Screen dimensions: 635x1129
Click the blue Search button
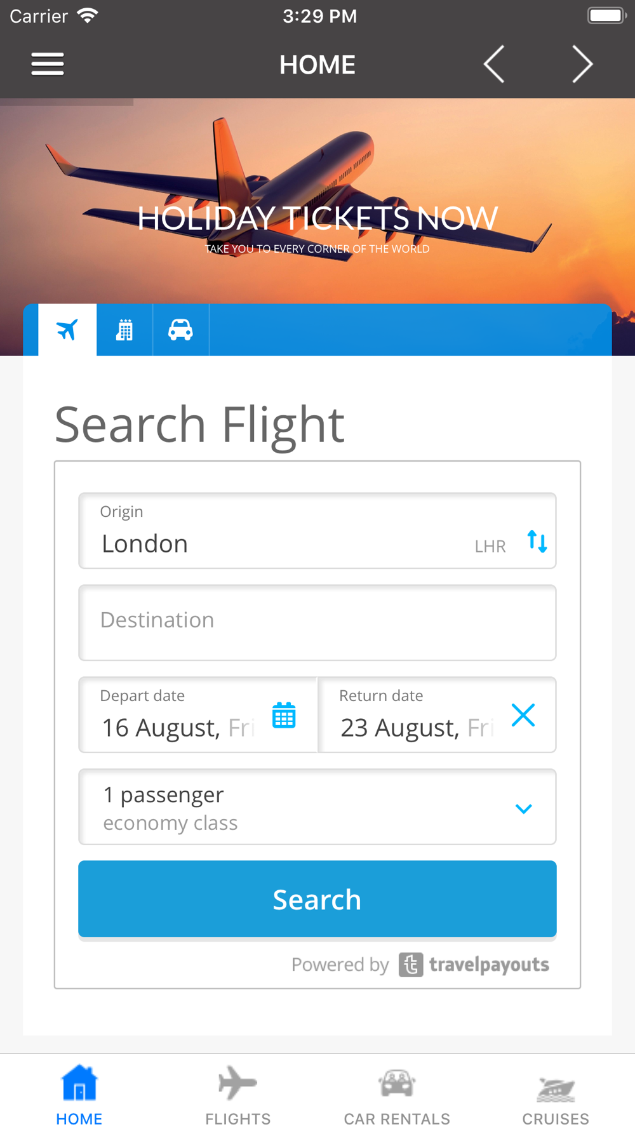tap(317, 899)
